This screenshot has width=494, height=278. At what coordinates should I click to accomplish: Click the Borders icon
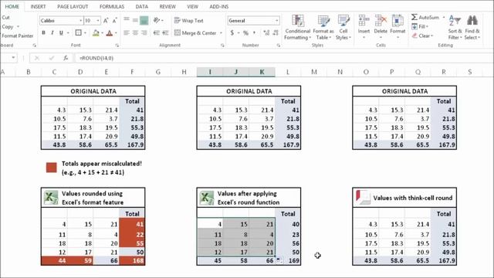point(79,32)
